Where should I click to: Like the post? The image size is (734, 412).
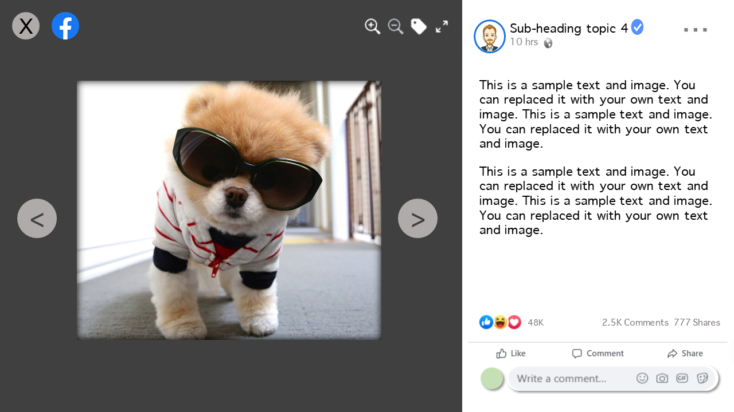click(x=511, y=354)
